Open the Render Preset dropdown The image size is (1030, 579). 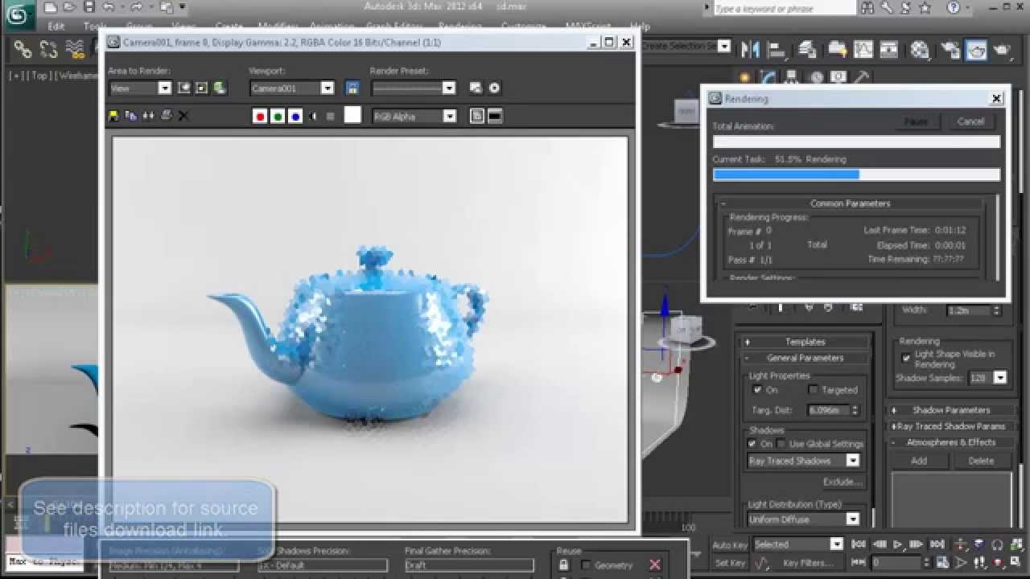point(449,88)
